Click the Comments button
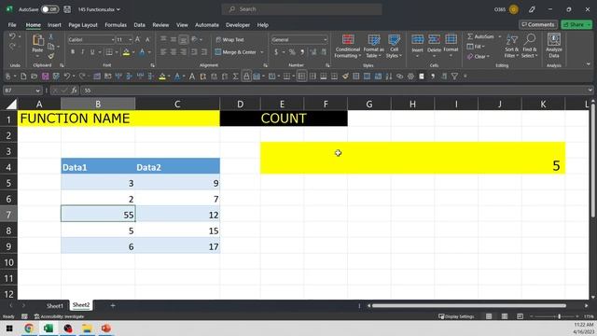Viewport: 597px width, 336px height. [x=538, y=24]
